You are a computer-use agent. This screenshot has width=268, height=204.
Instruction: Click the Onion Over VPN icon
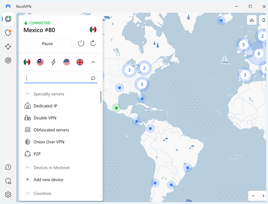click(27, 142)
